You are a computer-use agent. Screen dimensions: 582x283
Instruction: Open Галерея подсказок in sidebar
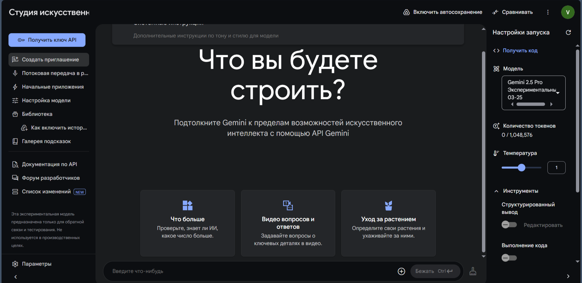tap(49, 141)
